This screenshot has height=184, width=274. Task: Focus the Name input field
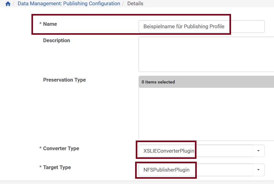point(201,27)
